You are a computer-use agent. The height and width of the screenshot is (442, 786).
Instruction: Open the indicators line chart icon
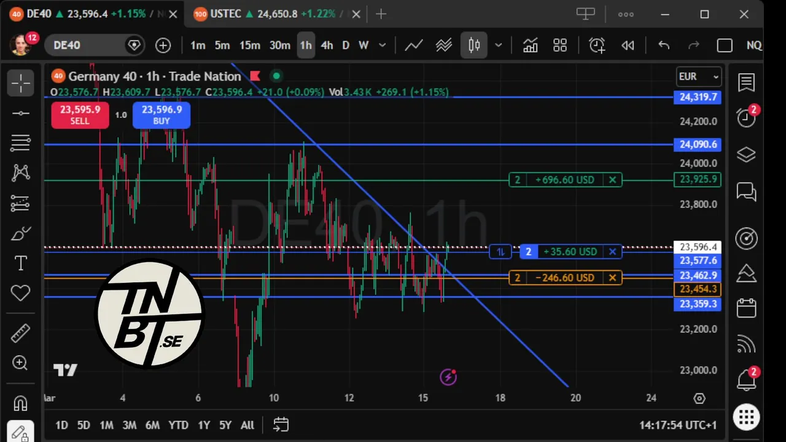413,45
